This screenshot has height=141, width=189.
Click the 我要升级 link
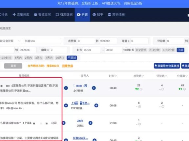tap(68, 66)
